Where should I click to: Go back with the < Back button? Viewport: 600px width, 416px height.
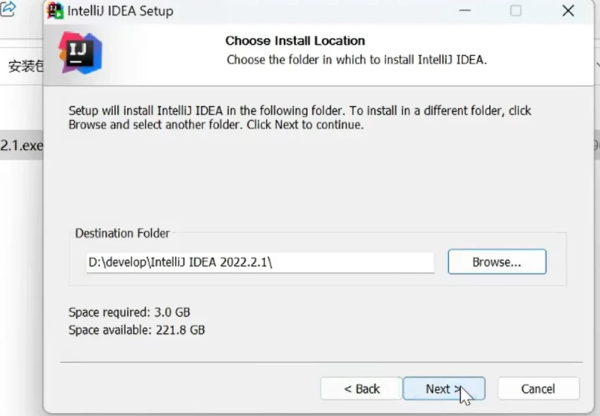(361, 389)
